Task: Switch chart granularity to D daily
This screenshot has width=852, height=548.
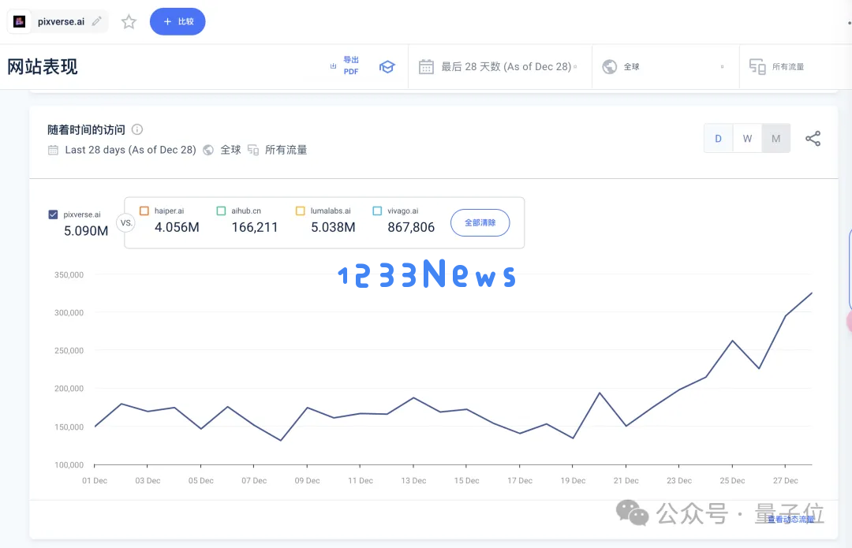Action: click(719, 139)
